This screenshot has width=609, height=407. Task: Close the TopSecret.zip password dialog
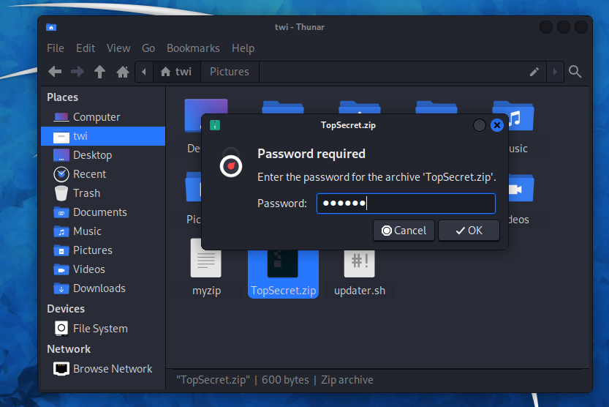tap(497, 125)
